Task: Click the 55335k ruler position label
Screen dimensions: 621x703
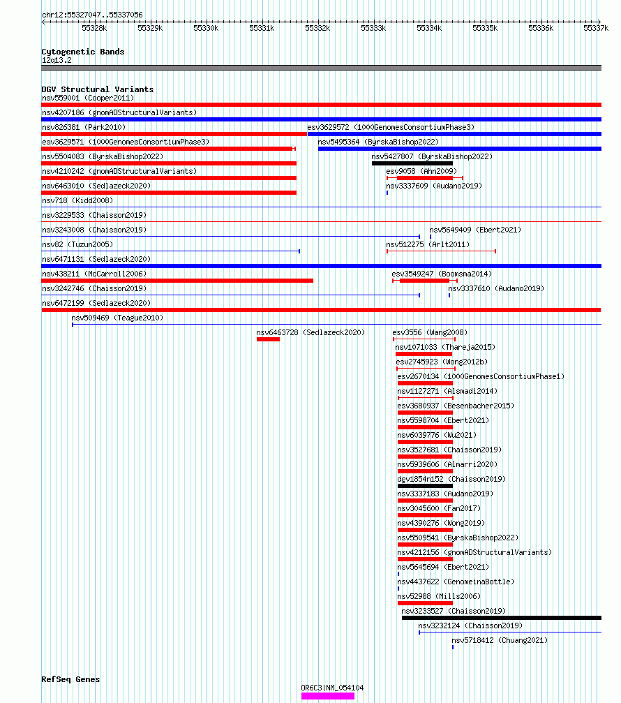Action: [485, 28]
